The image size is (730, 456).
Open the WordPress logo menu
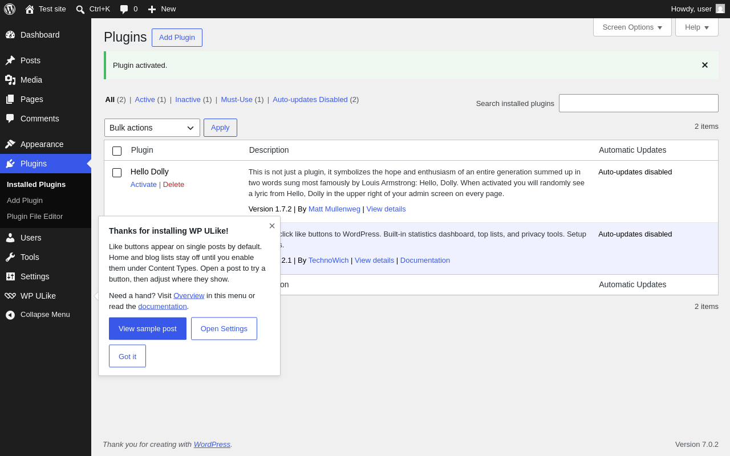point(10,9)
